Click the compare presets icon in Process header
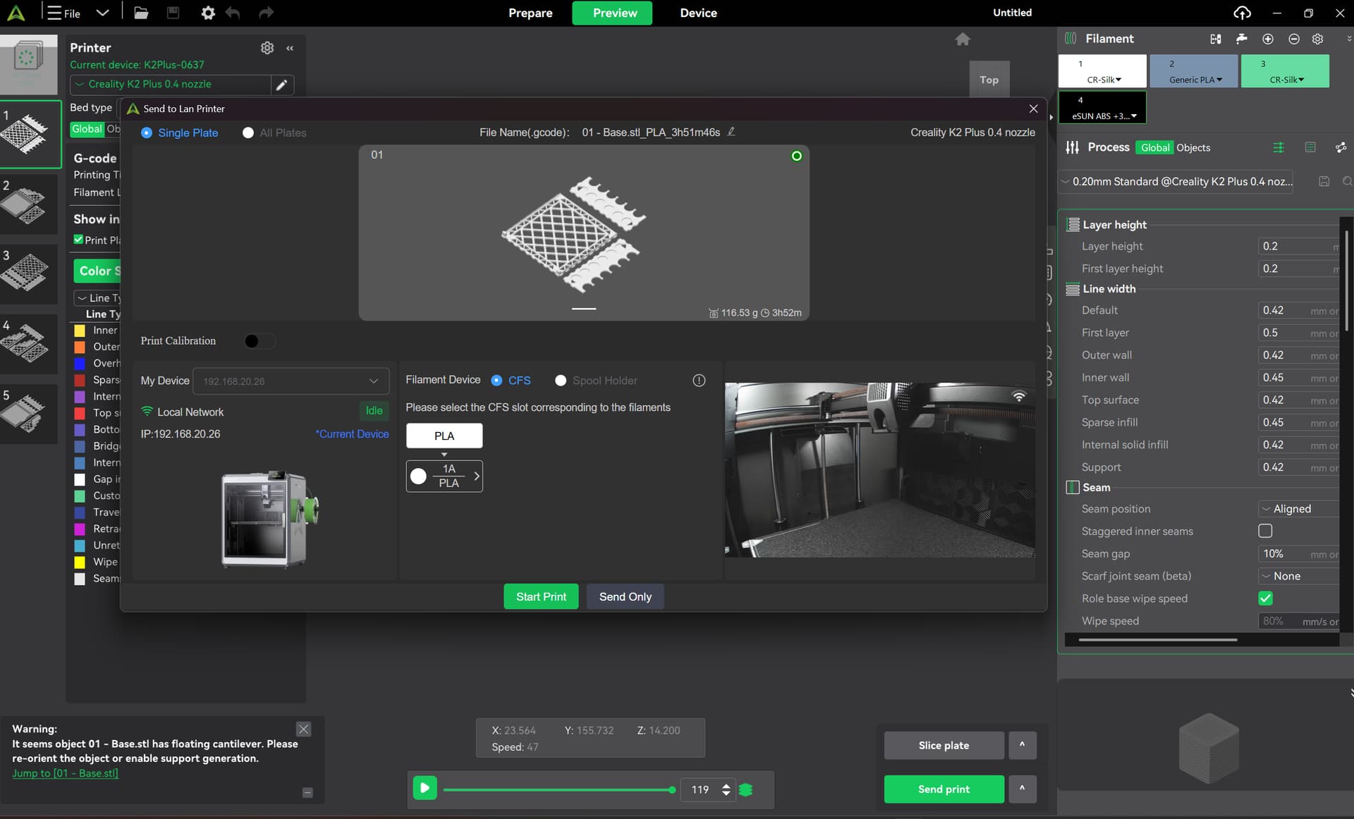Viewport: 1354px width, 819px height. point(1341,147)
